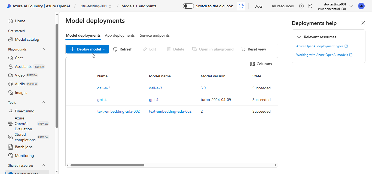Viewport: 372px width, 174px height.
Task: Open the dall-e-3 model name link
Action: [155, 88]
